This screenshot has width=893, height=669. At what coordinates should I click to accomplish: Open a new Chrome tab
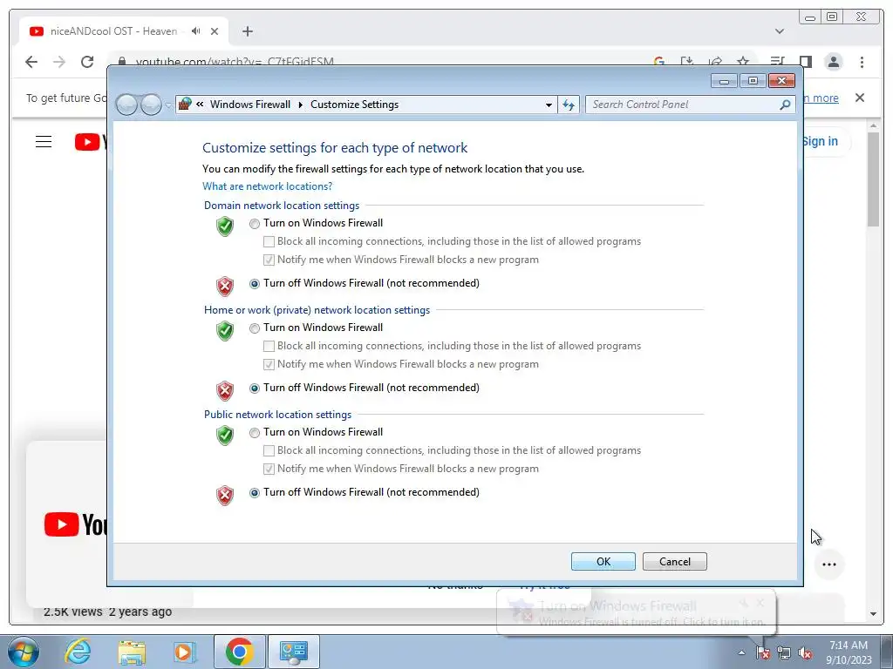247,31
